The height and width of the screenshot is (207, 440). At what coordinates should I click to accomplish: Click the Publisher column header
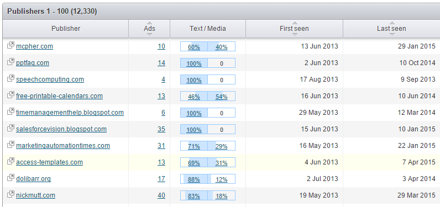[66, 29]
